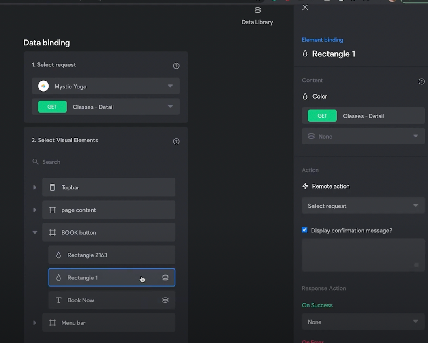Open the None data field dropdown
428x343 pixels.
click(x=363, y=136)
